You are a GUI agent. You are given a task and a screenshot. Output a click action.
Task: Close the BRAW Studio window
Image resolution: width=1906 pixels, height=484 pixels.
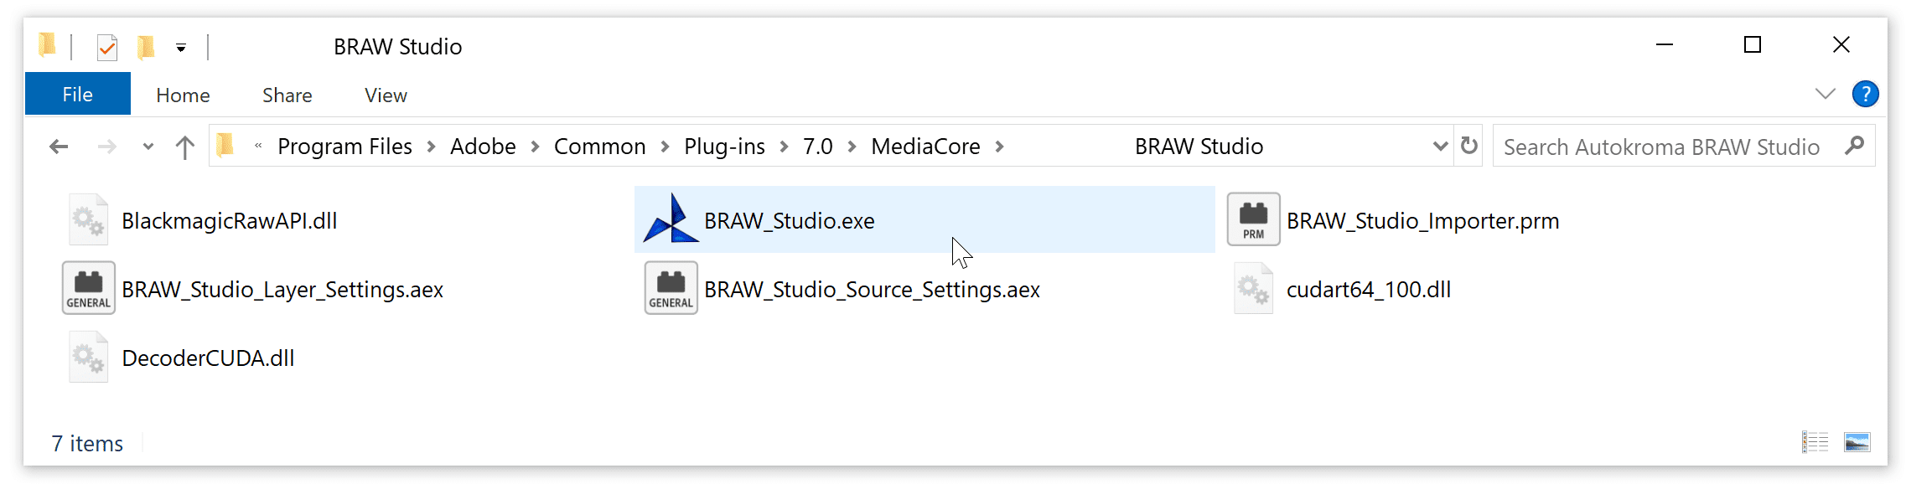[x=1841, y=44]
